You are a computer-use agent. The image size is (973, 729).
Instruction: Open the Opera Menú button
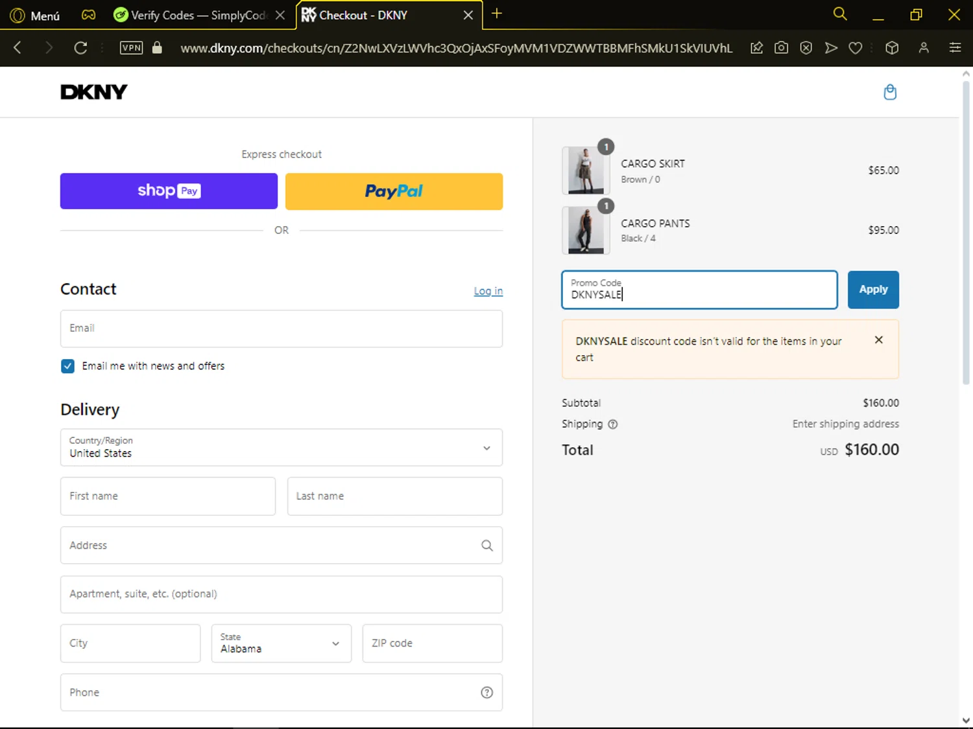click(35, 15)
